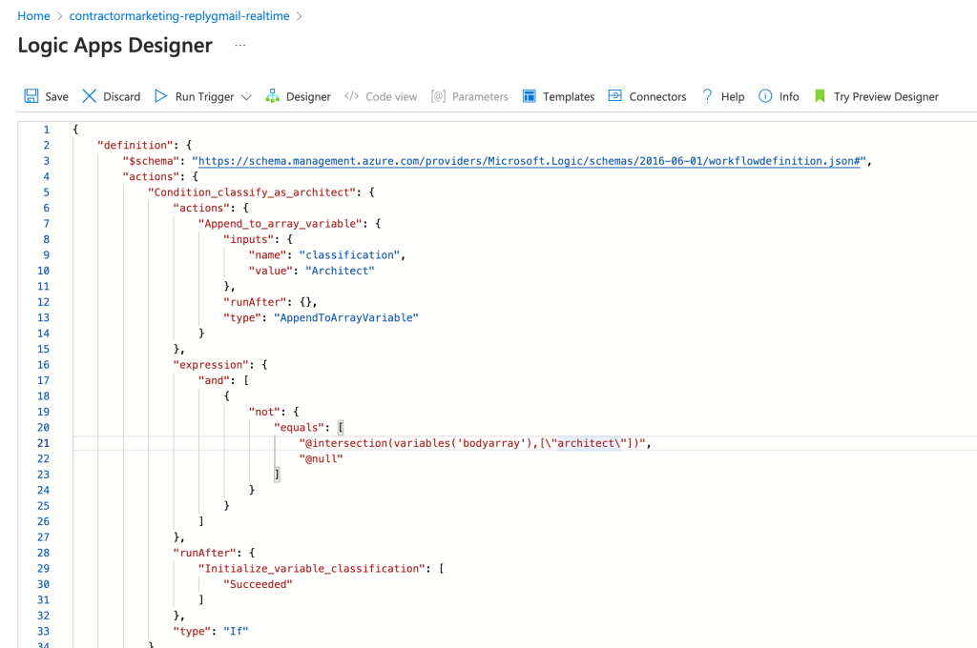This screenshot has width=977, height=648.
Task: Click the "$schema" key on line 3
Action: (151, 161)
